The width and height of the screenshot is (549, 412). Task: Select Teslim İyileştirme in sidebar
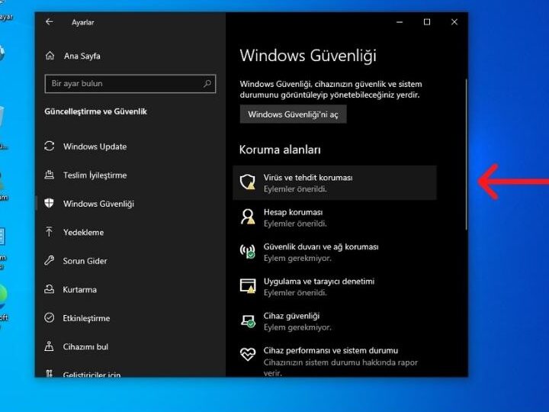pos(95,175)
